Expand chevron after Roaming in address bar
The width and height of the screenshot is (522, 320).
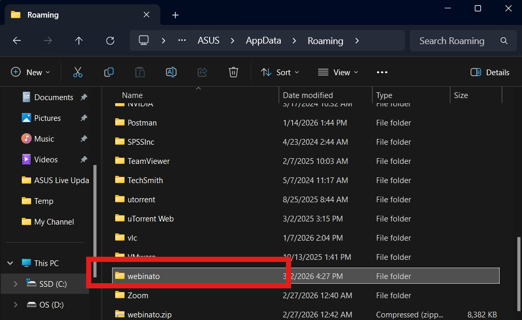coord(357,40)
